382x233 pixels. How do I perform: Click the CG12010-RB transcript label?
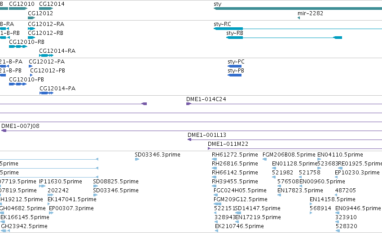pos(26,42)
